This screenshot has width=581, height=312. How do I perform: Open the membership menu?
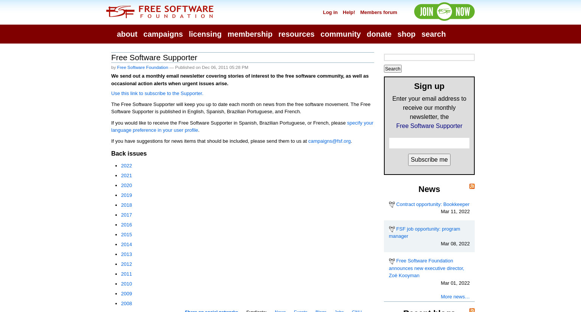tap(250, 34)
